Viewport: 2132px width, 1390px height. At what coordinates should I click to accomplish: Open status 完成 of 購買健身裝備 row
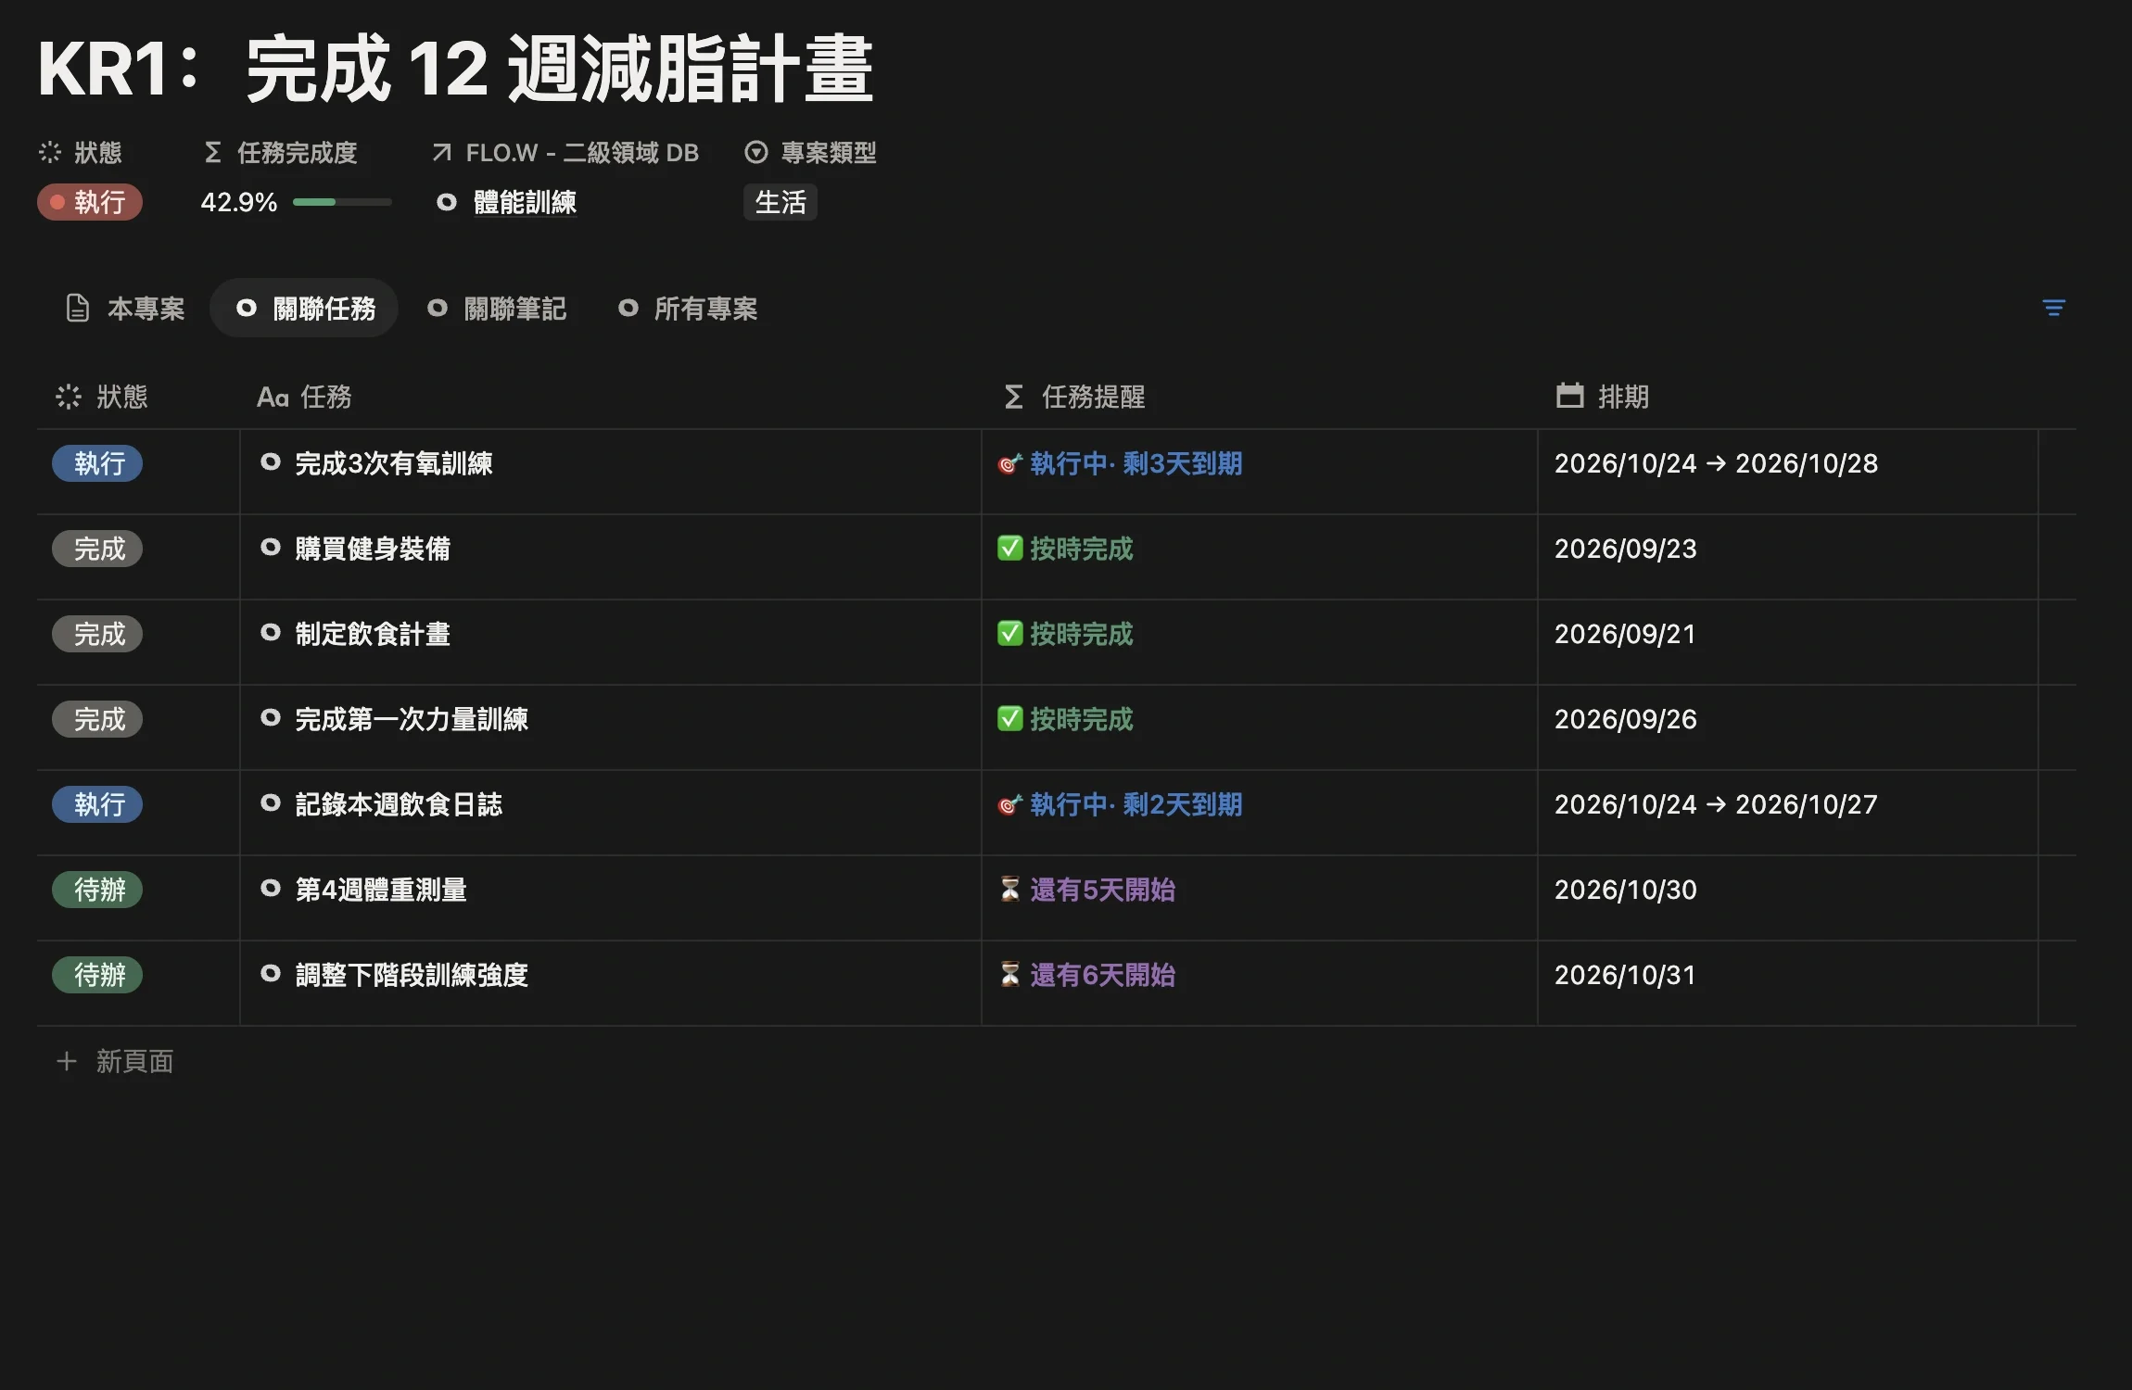pos(97,549)
